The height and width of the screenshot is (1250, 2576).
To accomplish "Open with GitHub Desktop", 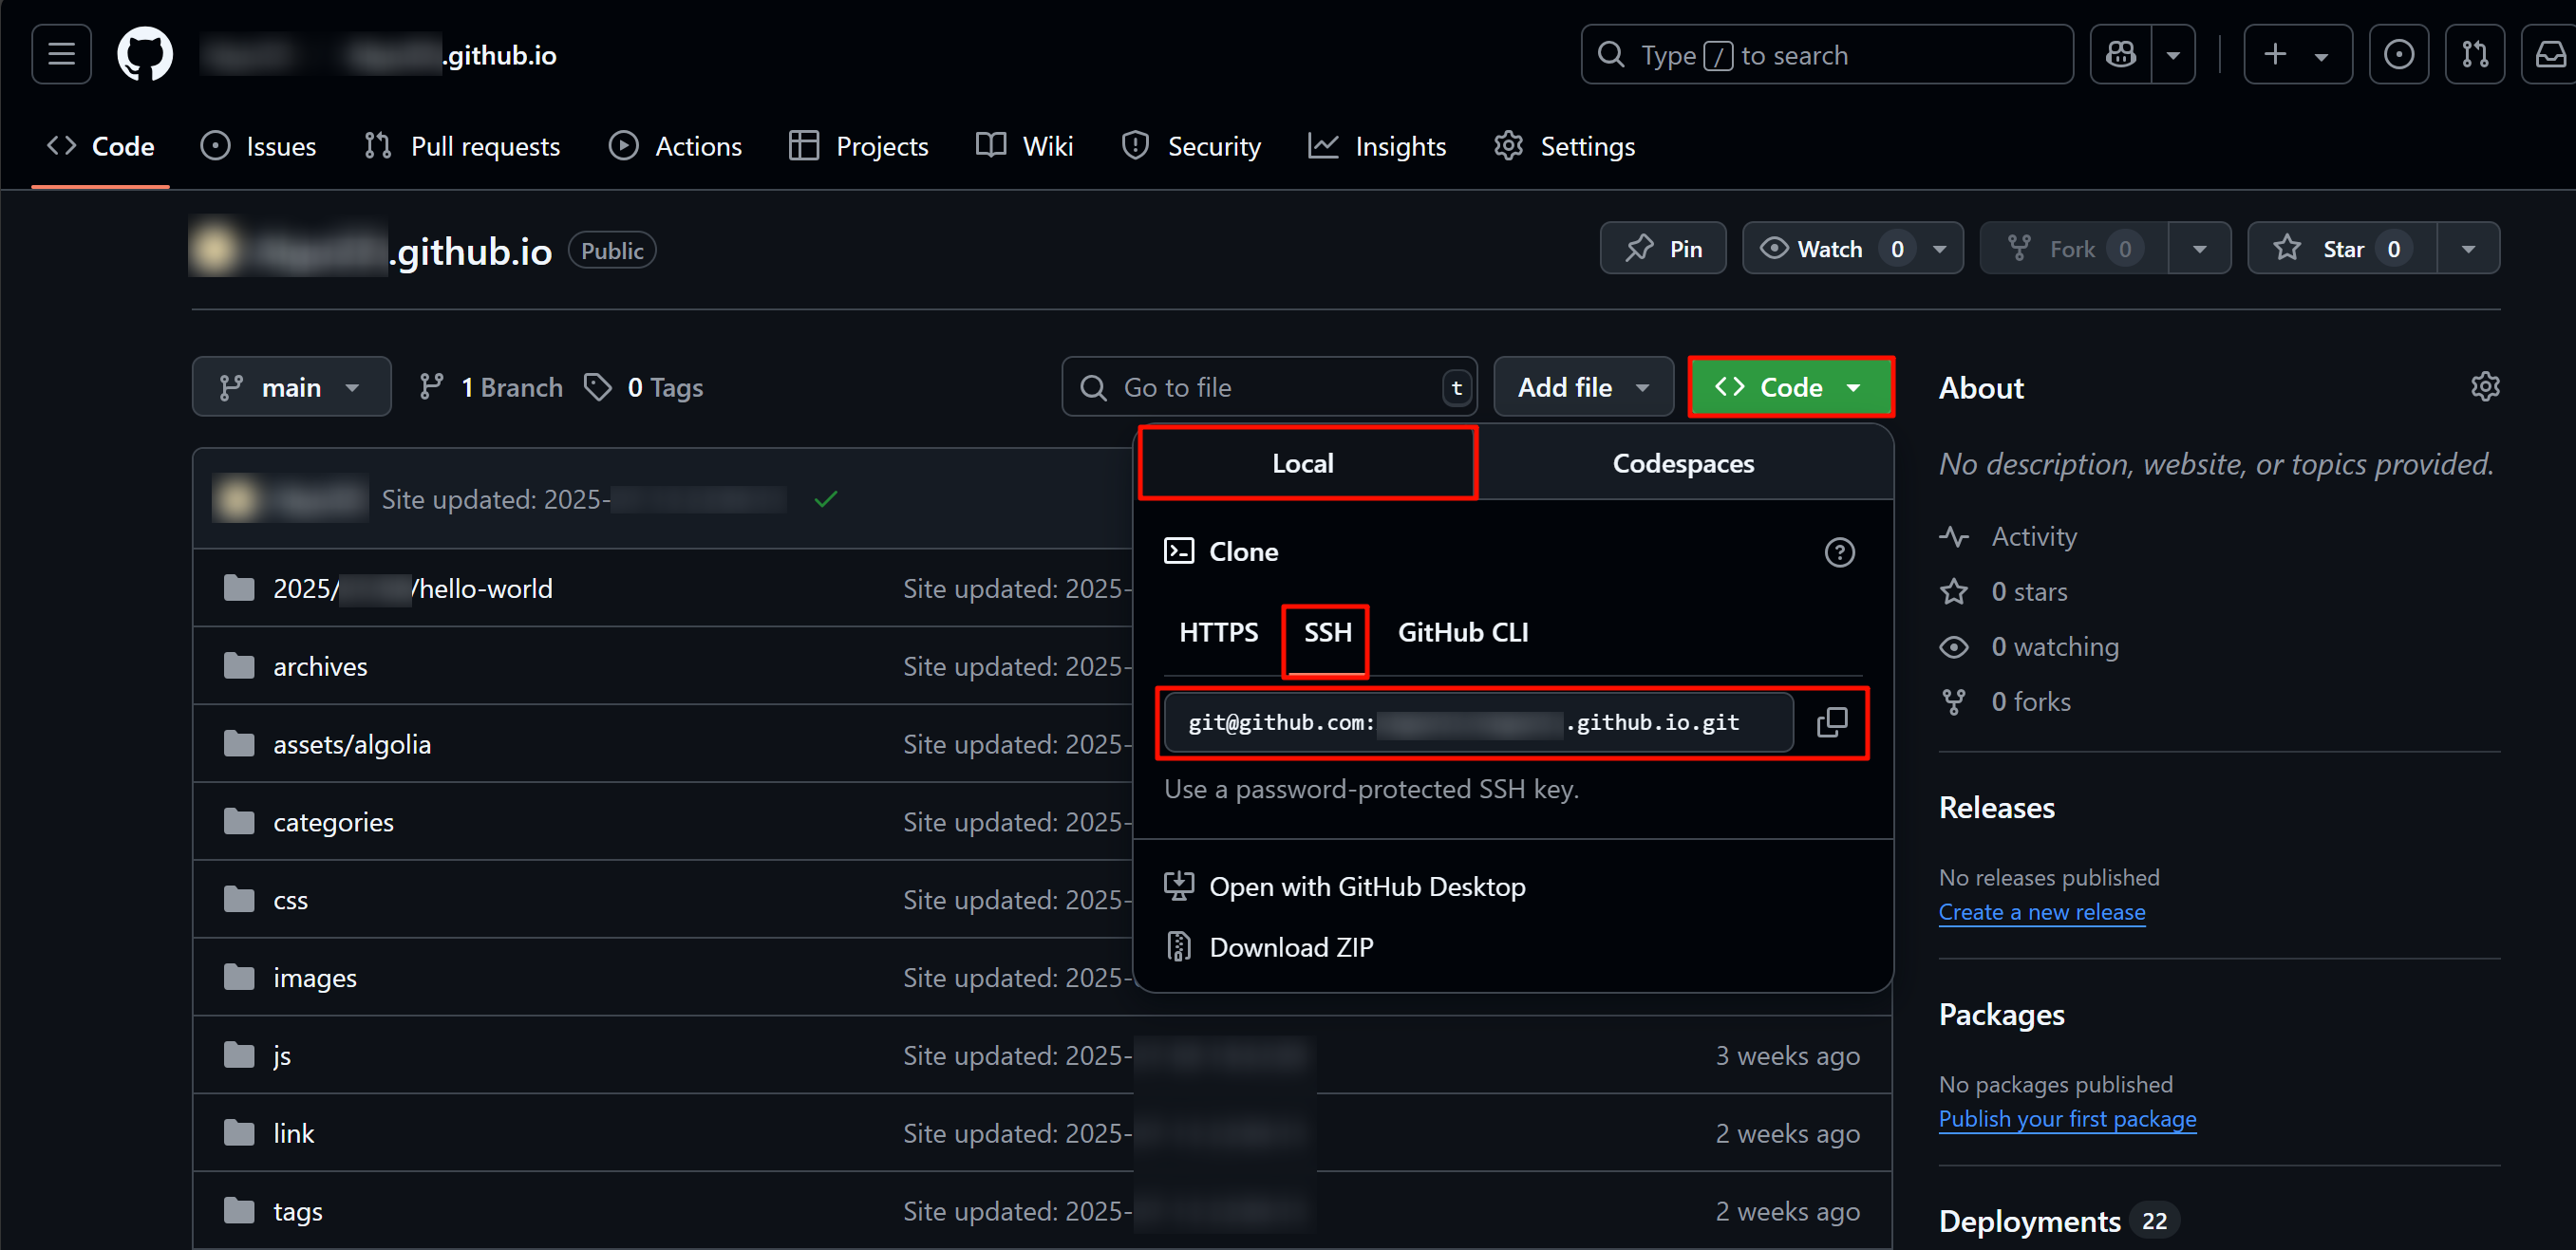I will pos(1345,887).
